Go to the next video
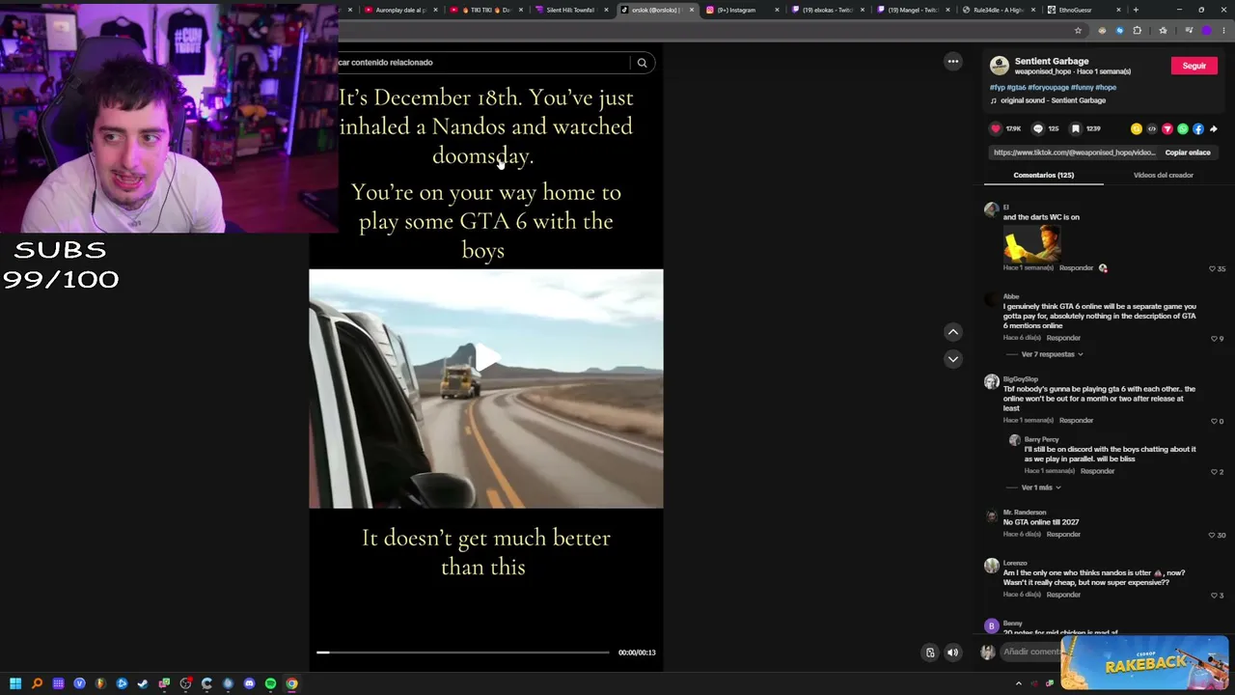 point(953,359)
